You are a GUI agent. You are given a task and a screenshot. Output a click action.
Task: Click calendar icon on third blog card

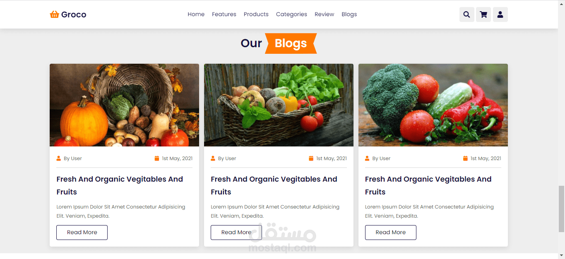coord(465,158)
